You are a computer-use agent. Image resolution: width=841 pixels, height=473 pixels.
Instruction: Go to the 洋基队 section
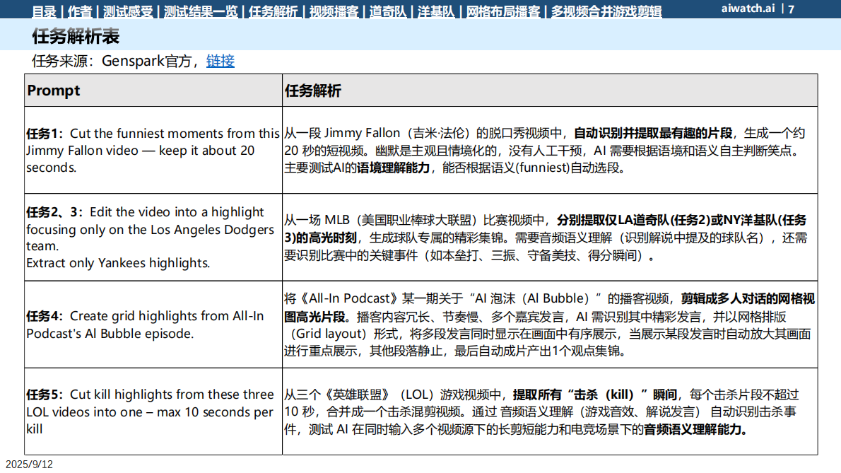point(434,11)
